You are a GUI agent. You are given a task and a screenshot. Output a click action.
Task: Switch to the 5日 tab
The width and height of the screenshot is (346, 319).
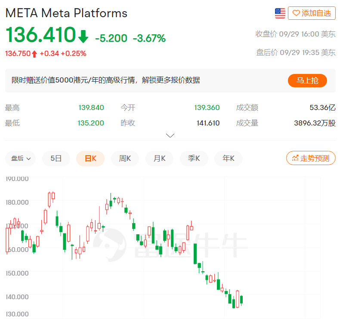56,158
